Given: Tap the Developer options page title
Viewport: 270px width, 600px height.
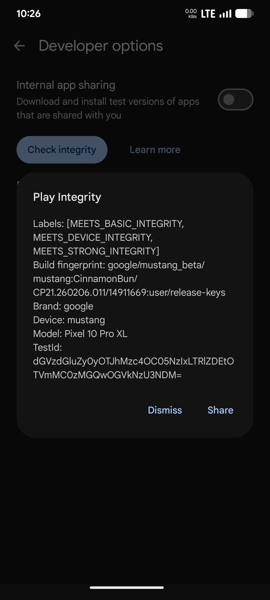Looking at the screenshot, I should pyautogui.click(x=101, y=46).
